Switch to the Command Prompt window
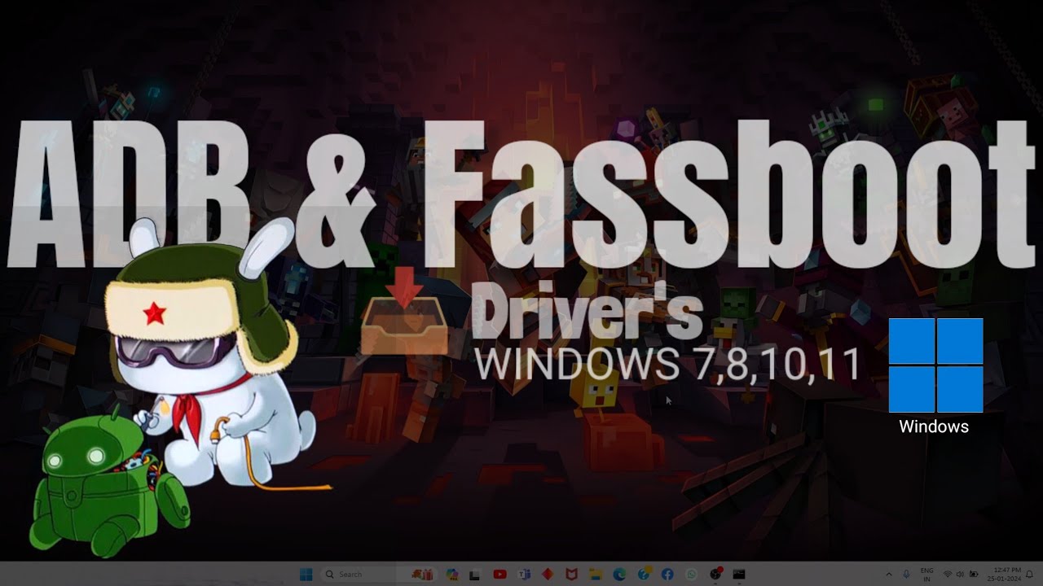 click(x=739, y=575)
